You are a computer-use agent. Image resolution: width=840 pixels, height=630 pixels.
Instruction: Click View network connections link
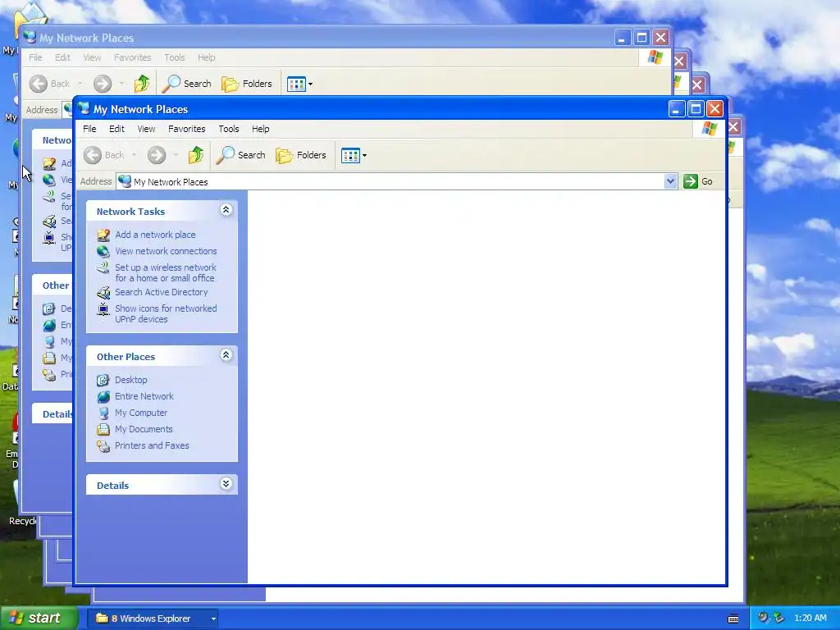coord(166,251)
